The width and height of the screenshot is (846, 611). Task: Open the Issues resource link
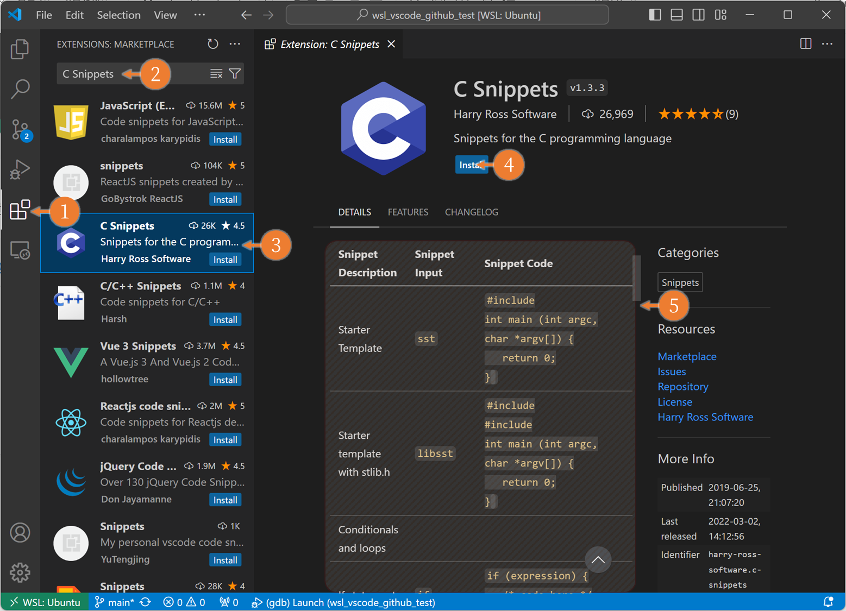coord(672,372)
